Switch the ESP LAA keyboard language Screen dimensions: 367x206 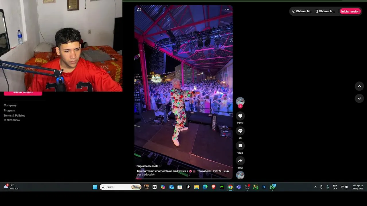click(x=335, y=187)
